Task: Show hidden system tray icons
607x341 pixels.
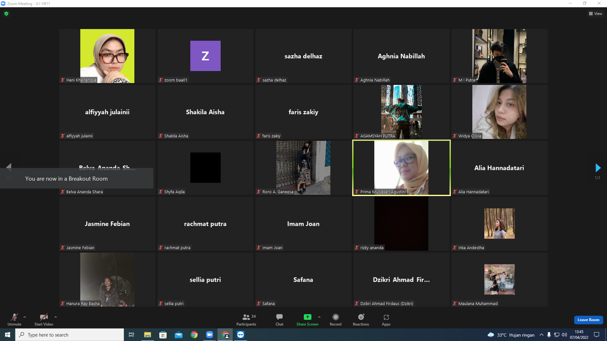Action: pyautogui.click(x=542, y=335)
